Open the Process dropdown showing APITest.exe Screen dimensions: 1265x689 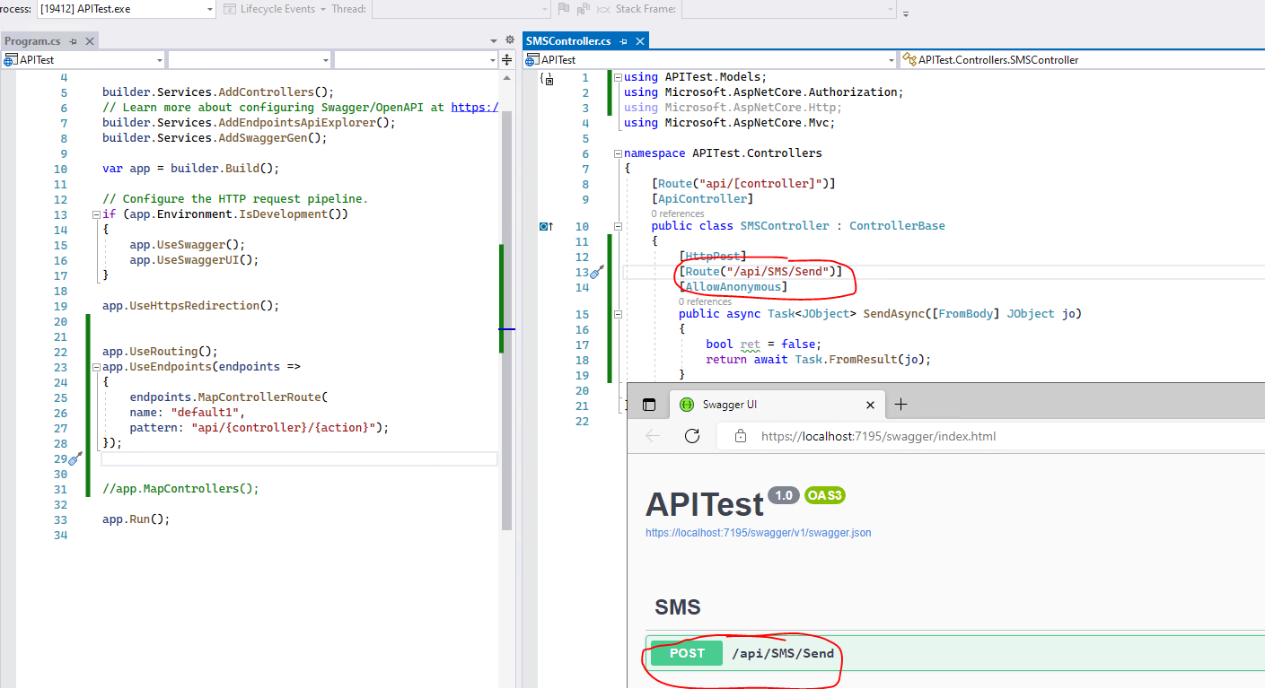click(x=125, y=9)
